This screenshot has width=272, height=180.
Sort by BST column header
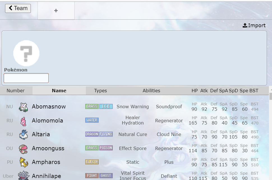point(254,91)
